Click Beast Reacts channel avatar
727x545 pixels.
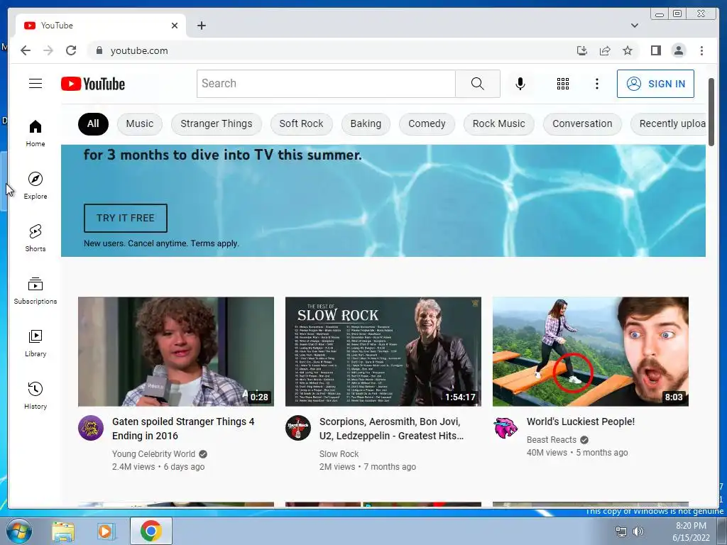tap(505, 428)
